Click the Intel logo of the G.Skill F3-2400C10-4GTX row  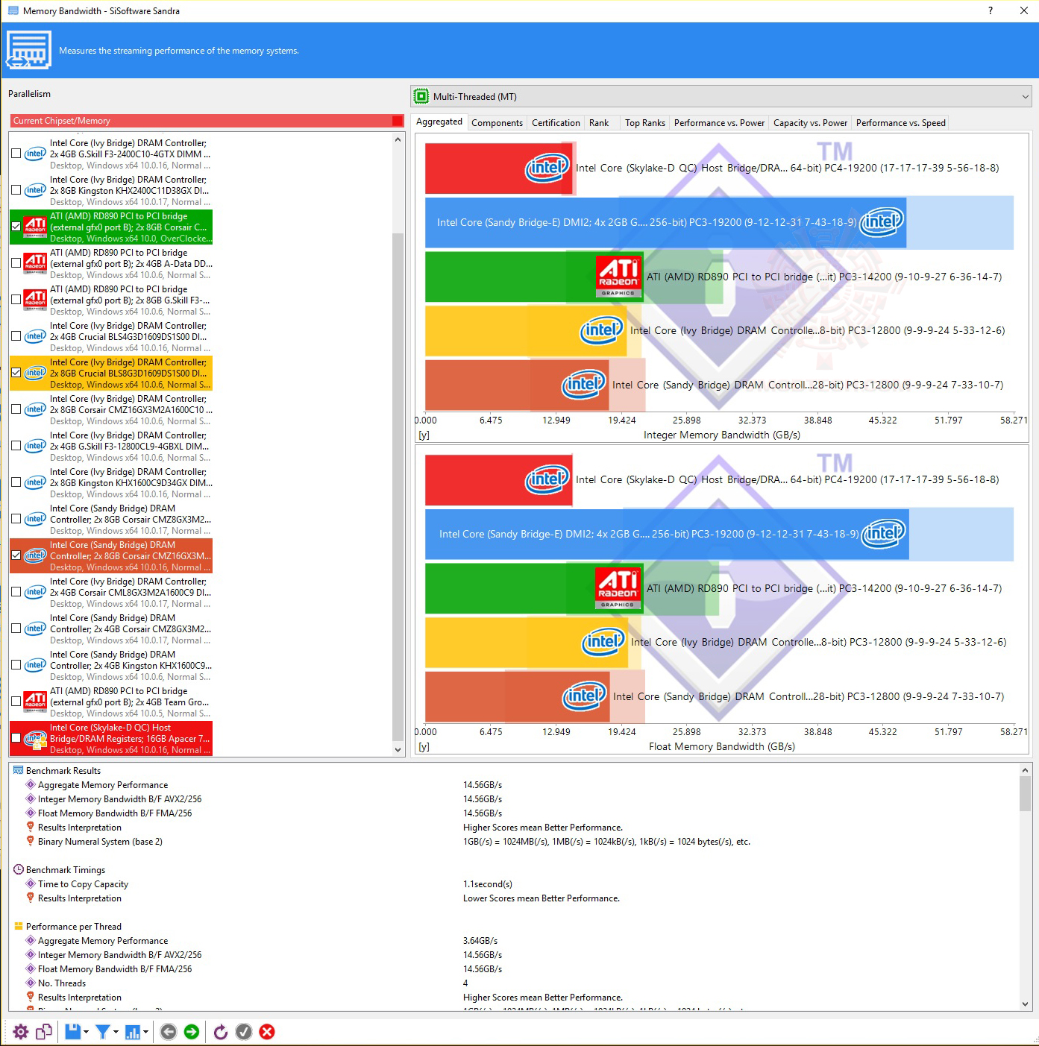click(x=35, y=154)
